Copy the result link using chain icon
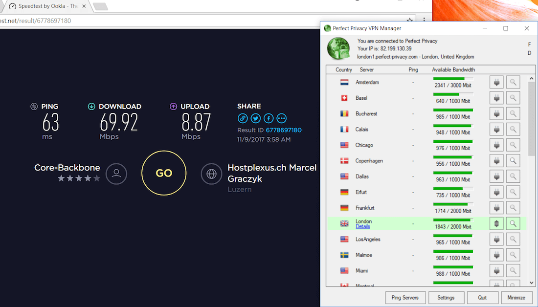The height and width of the screenshot is (307, 538). 243,118
